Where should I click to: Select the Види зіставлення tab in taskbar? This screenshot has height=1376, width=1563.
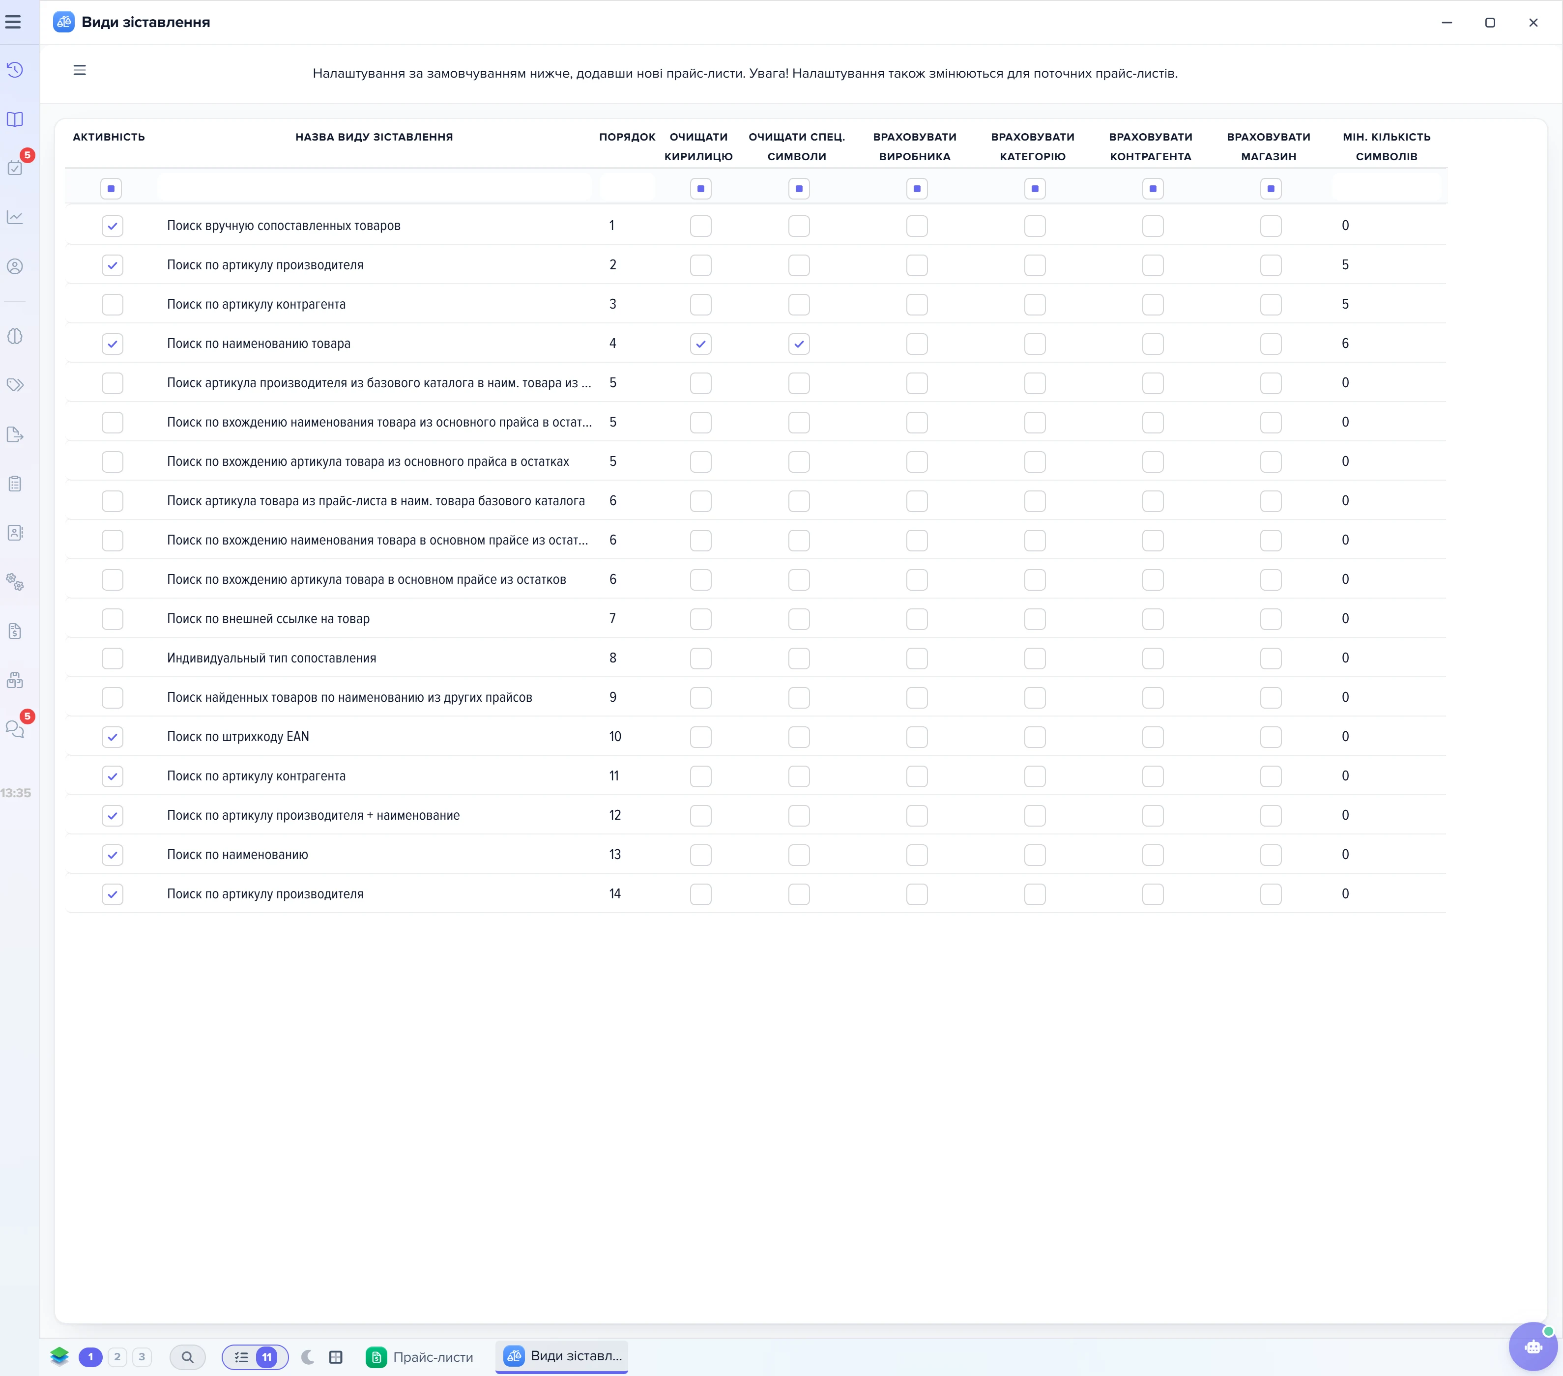click(562, 1356)
